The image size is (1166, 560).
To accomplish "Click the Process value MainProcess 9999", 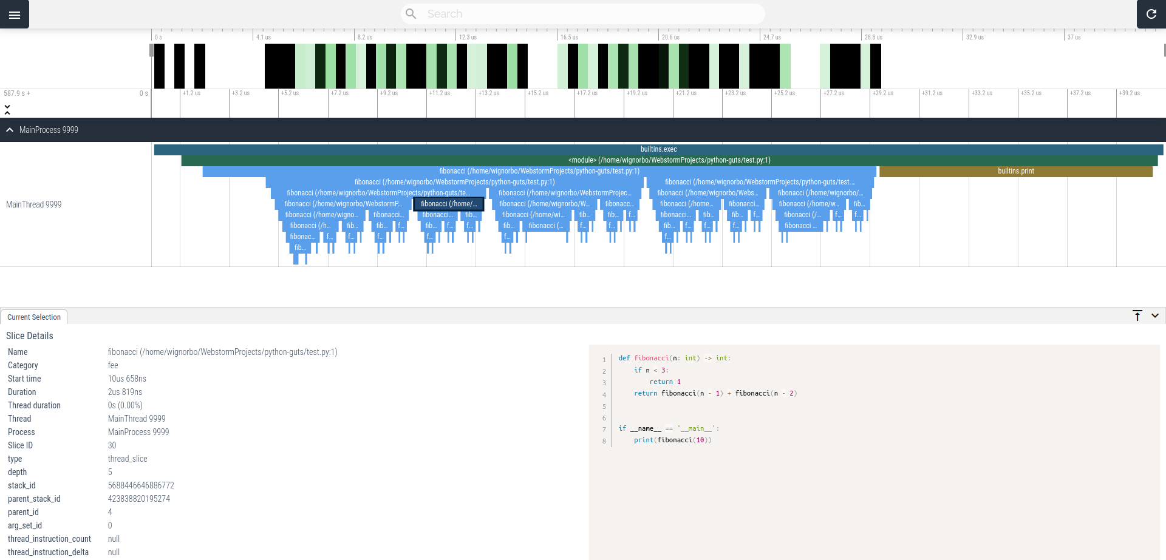I will coord(138,432).
